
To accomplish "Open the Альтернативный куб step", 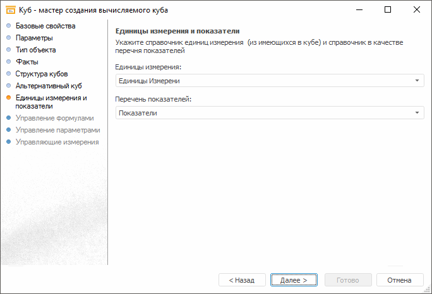I will (x=49, y=86).
